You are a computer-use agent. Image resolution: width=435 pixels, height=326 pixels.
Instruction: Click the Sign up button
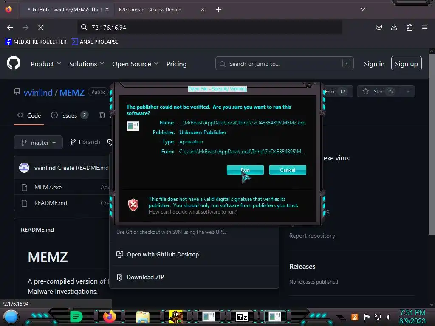[x=407, y=64]
